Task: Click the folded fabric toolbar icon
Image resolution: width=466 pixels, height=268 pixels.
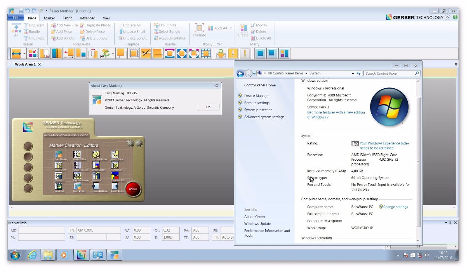Action: [158, 53]
